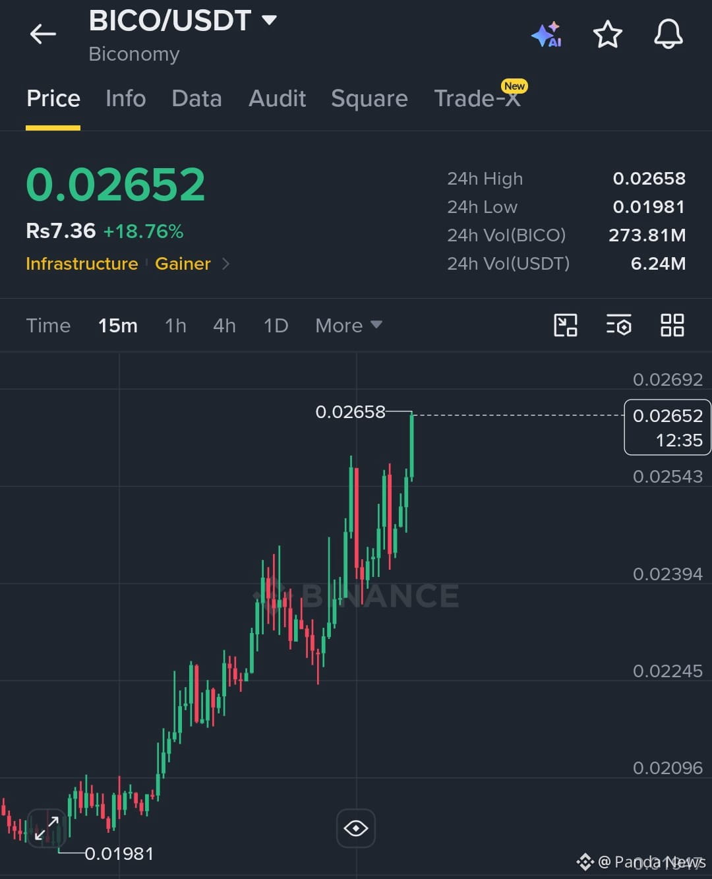Select the Time chart interval
The image size is (712, 879).
[x=48, y=326]
